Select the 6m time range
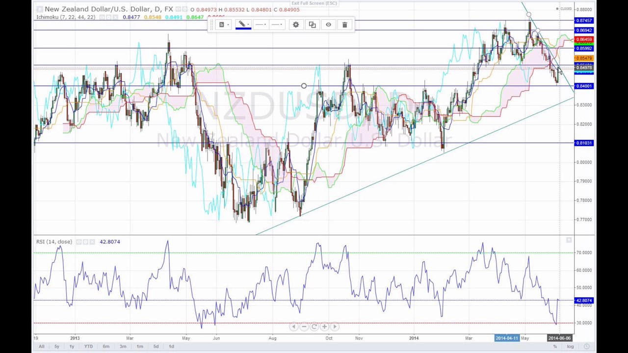The height and width of the screenshot is (353, 628). tap(106, 347)
